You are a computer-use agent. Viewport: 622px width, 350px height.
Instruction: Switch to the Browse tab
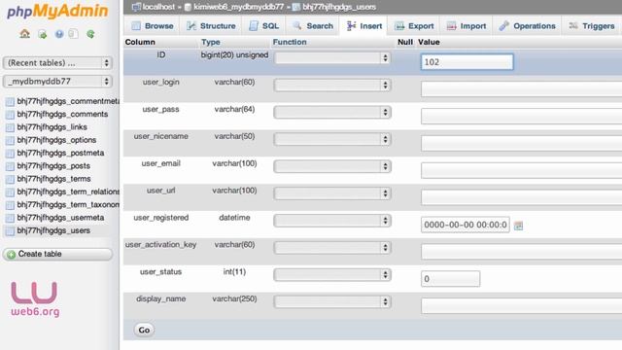click(152, 26)
